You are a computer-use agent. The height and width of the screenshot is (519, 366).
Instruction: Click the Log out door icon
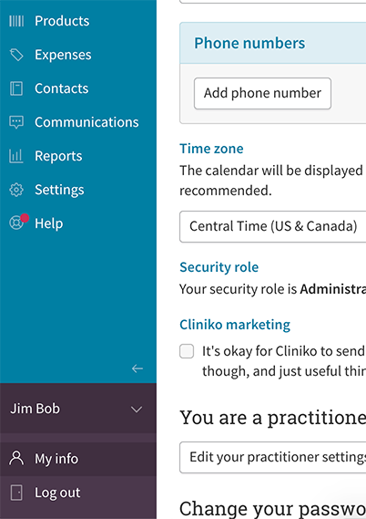pyautogui.click(x=16, y=493)
